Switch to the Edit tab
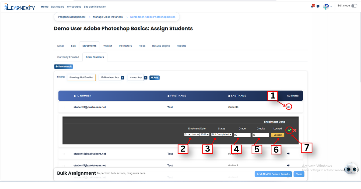 (73, 46)
